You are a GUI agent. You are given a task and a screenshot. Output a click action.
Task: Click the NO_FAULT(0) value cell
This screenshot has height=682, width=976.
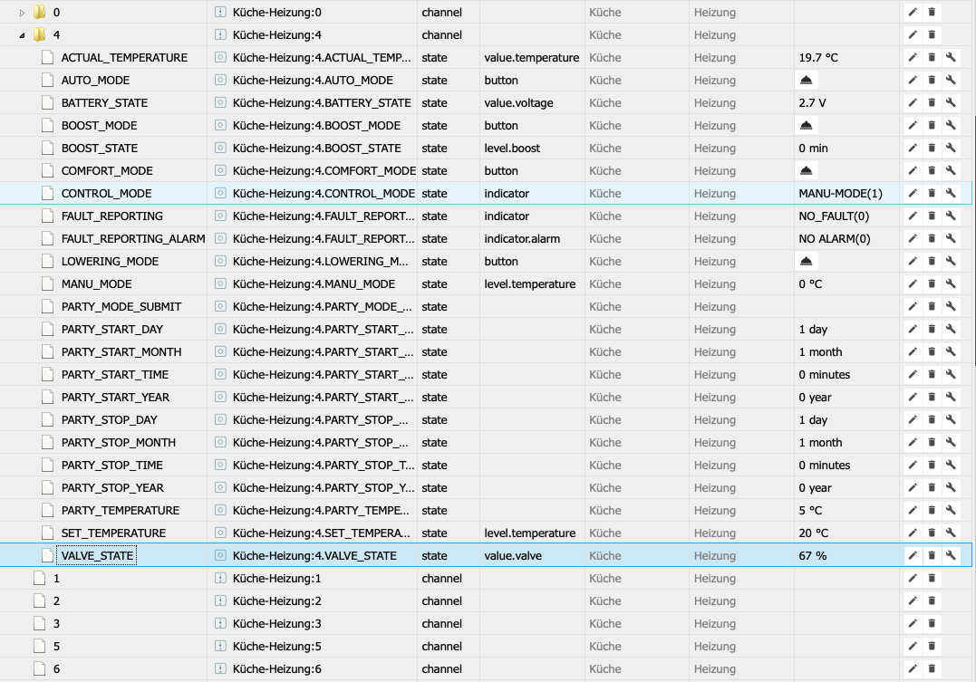[834, 216]
